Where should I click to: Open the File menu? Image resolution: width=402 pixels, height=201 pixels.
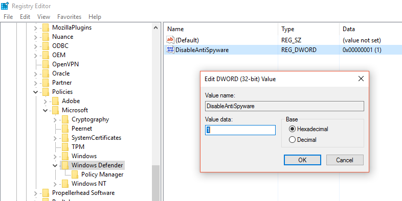8,17
